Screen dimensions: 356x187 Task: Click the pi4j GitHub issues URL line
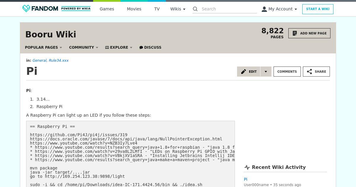pyautogui.click(x=79, y=135)
